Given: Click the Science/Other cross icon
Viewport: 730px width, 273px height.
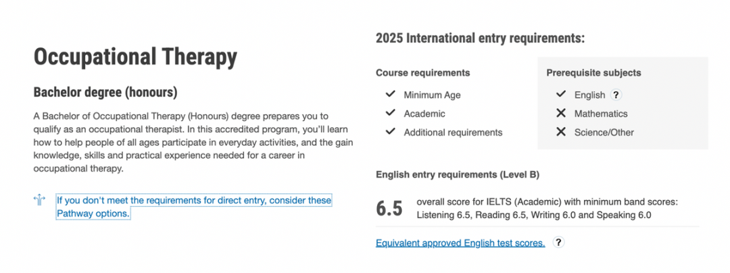Looking at the screenshot, I should click(x=561, y=132).
